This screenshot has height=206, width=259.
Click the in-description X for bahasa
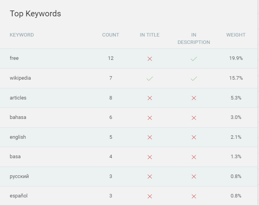(x=194, y=118)
